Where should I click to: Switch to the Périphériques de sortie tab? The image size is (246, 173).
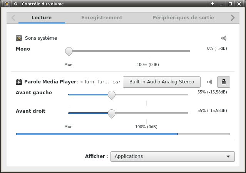[x=183, y=18]
